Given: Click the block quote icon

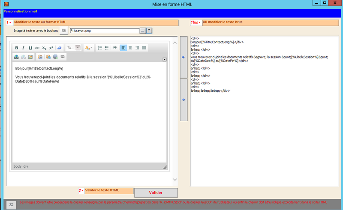Looking at the screenshot, I should [115, 48].
